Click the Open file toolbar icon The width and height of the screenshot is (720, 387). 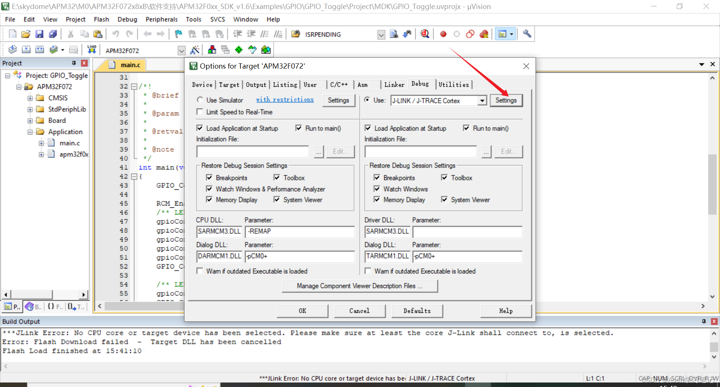[25, 34]
